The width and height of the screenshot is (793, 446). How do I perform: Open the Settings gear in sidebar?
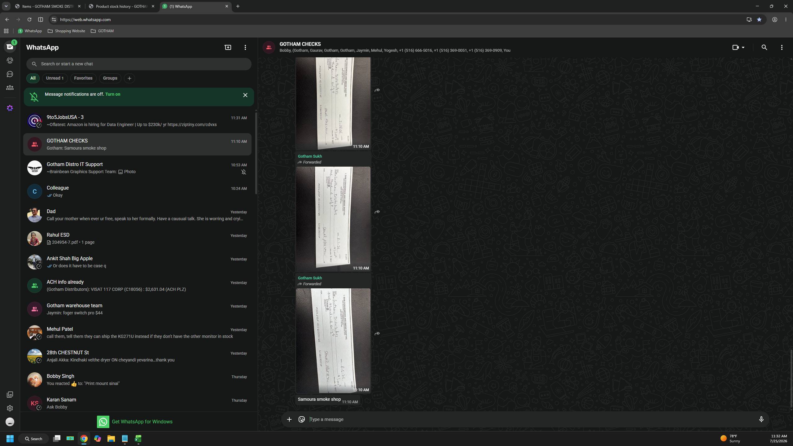[x=10, y=408]
